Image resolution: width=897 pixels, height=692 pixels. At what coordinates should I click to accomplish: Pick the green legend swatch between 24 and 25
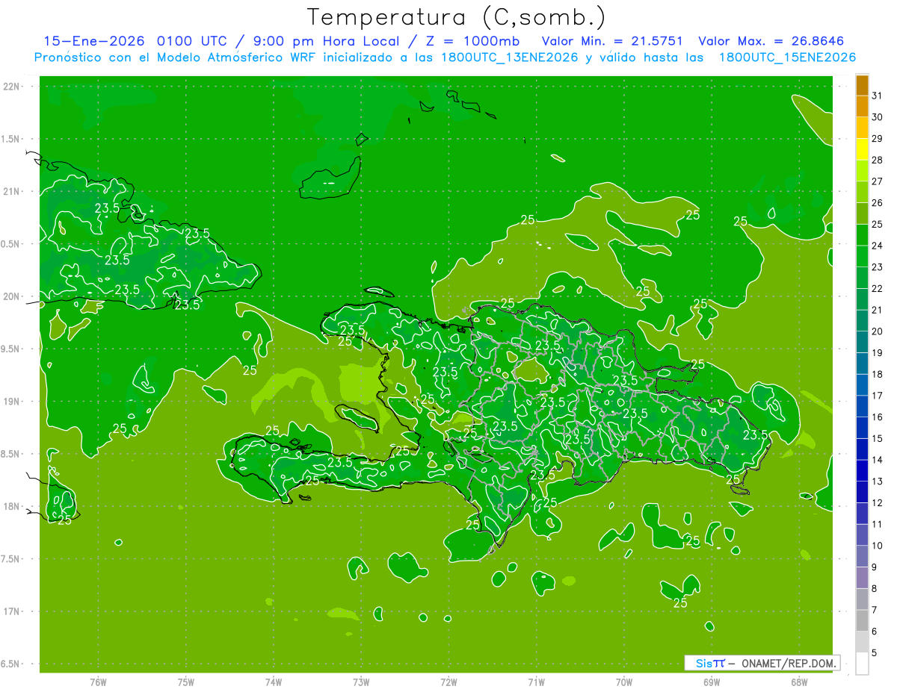click(862, 235)
